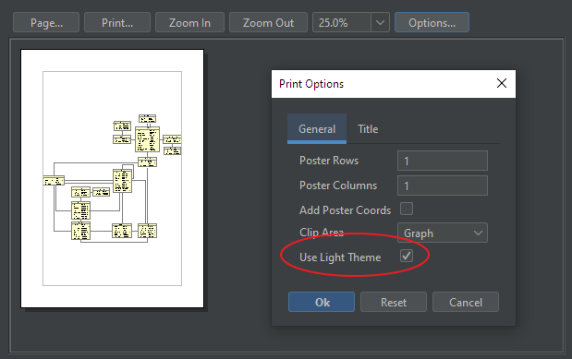Screen dimensions: 572x359
Task: Select the 25.0% zoom value field
Action: pyautogui.click(x=342, y=22)
